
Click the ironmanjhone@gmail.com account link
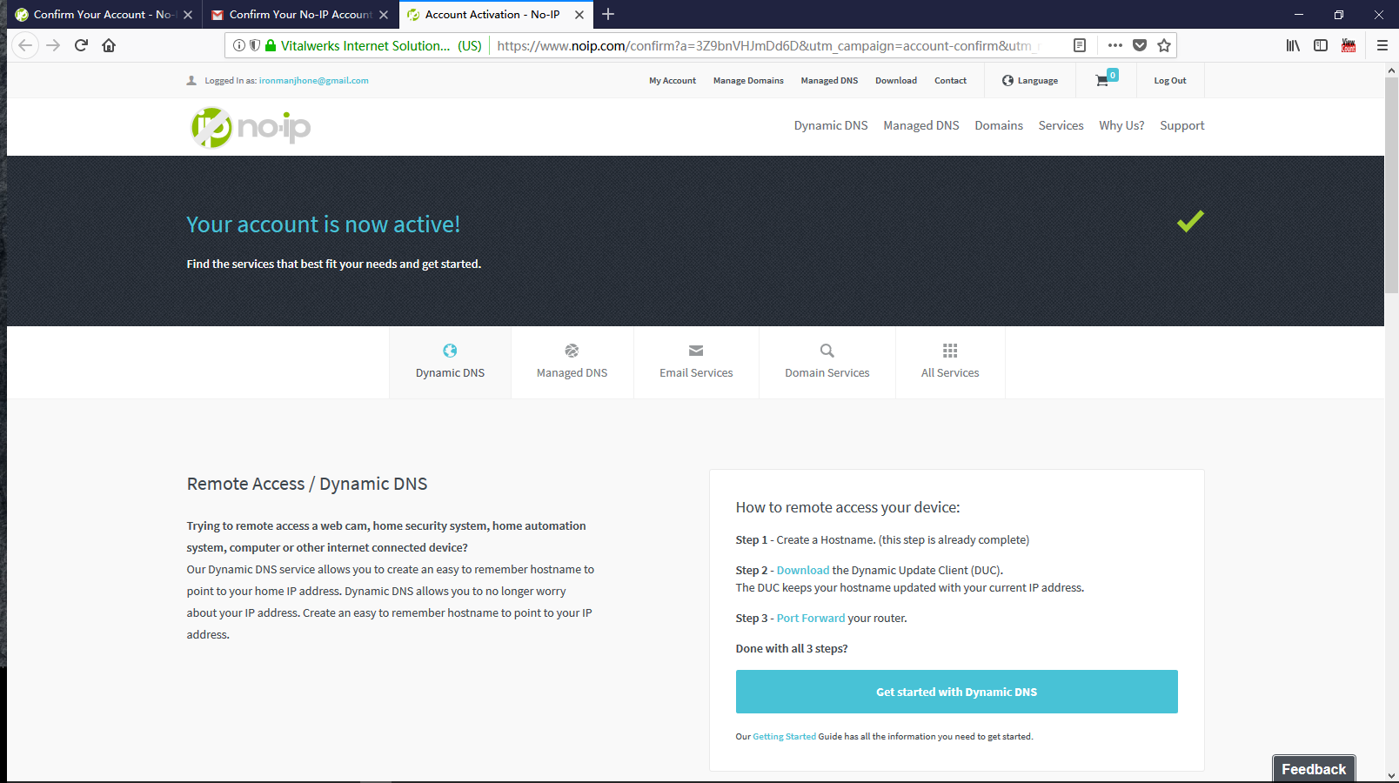tap(313, 80)
